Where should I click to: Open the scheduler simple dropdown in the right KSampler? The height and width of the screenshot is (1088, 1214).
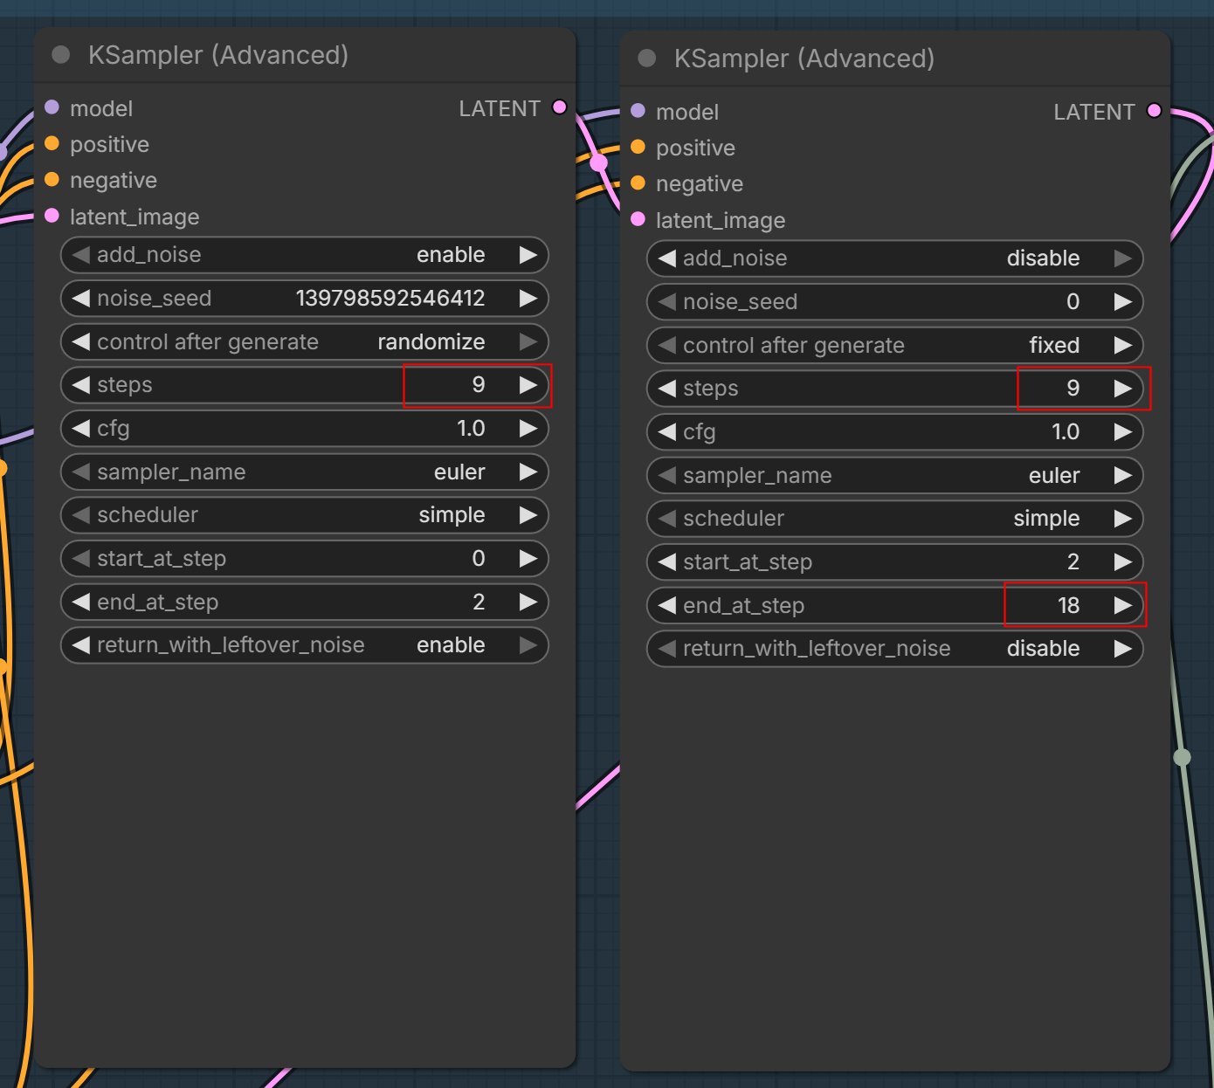pyautogui.click(x=895, y=519)
